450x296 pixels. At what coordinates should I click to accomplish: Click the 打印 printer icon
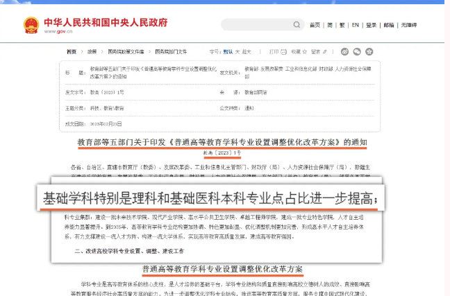point(284,51)
